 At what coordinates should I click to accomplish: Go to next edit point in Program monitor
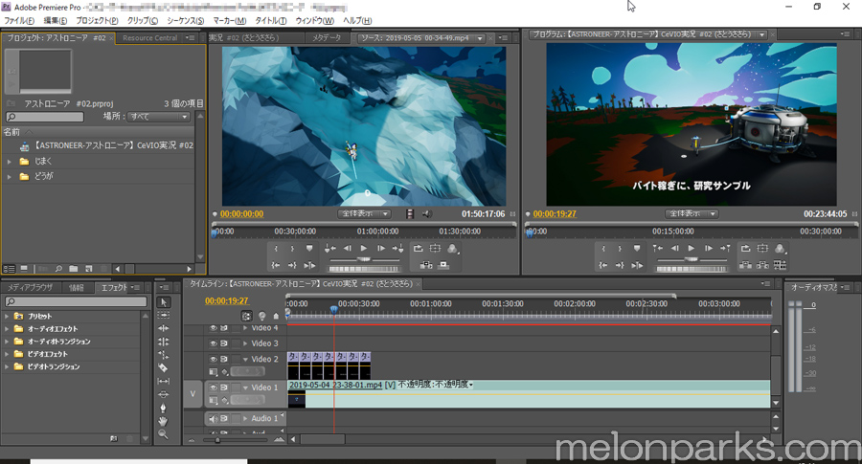tap(725, 248)
